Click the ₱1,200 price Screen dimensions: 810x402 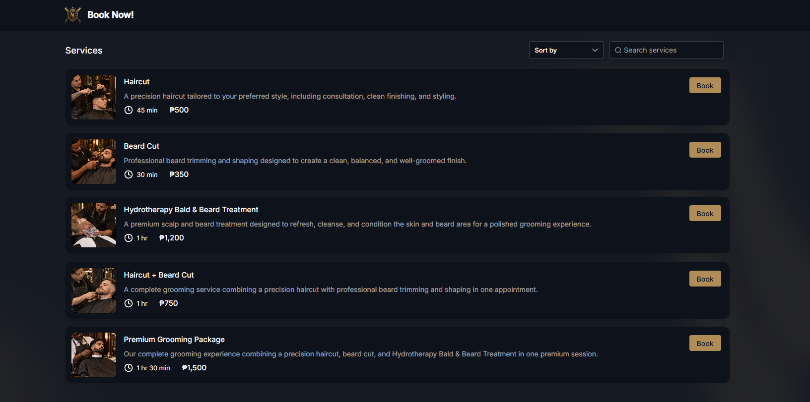point(172,238)
